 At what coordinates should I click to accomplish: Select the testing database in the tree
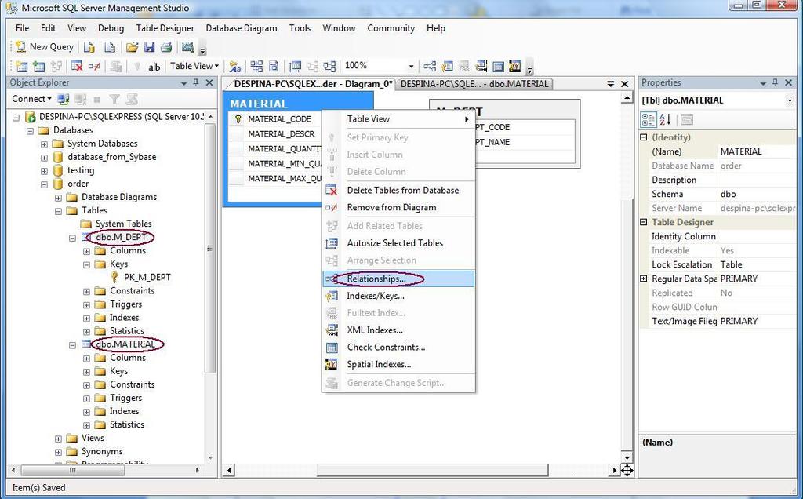coord(81,170)
